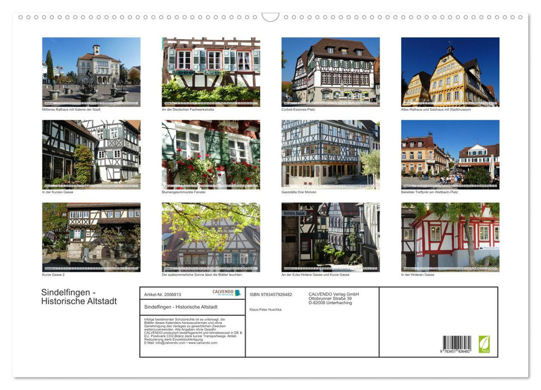Select the author name Klaus-Peter Huschka
Image resolution: width=541 pixels, height=390 pixels.
pos(267,310)
